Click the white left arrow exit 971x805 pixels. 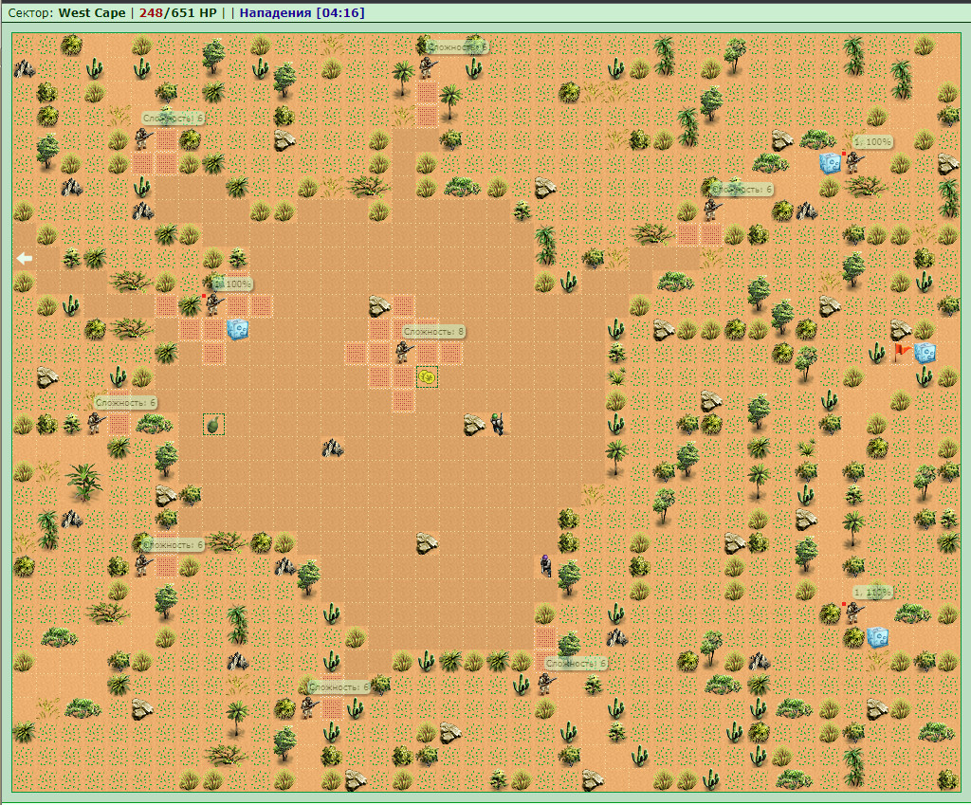tap(24, 258)
